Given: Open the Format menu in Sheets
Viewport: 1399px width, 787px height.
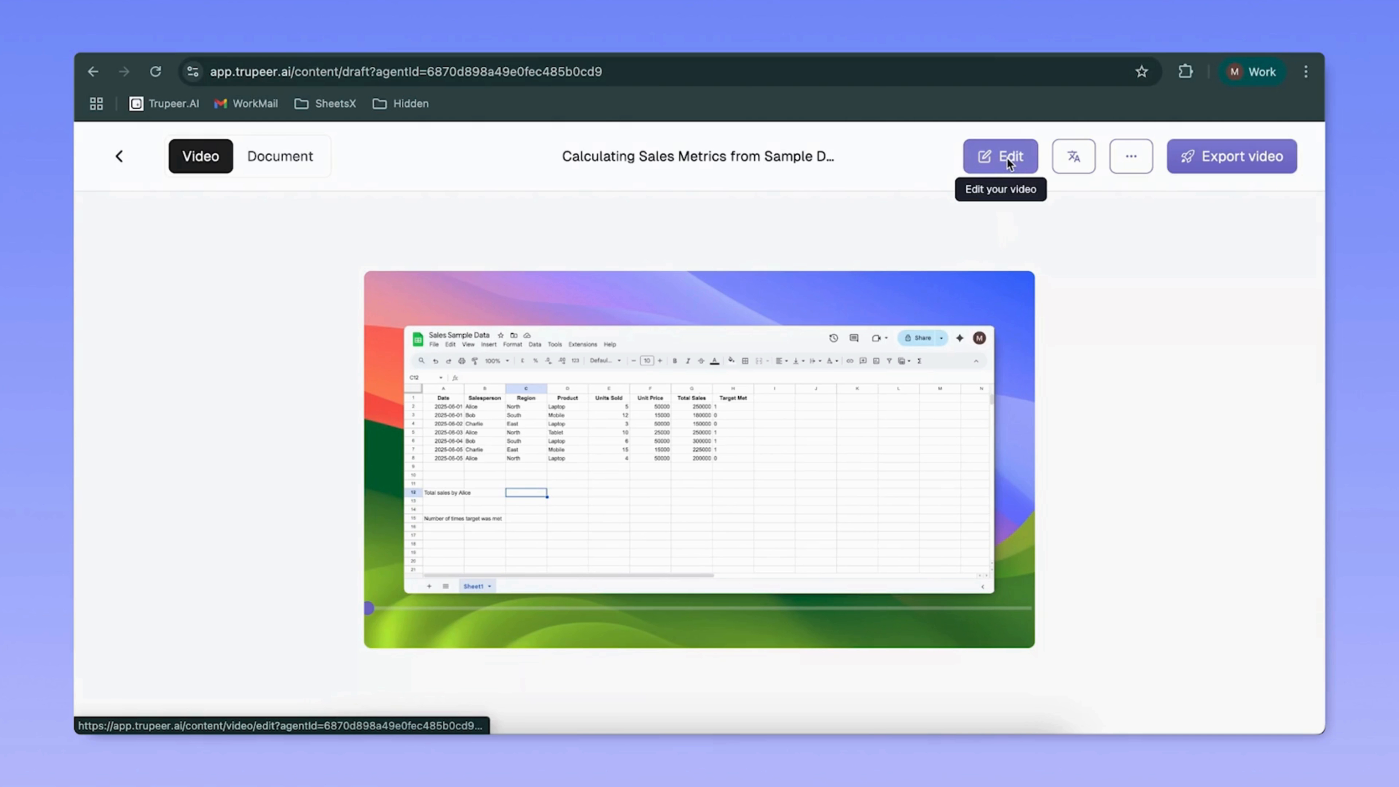Looking at the screenshot, I should coord(512,344).
